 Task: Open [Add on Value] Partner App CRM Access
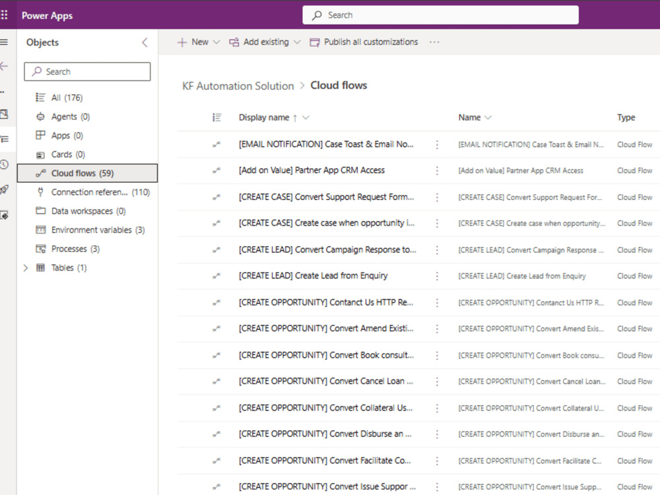pyautogui.click(x=312, y=170)
